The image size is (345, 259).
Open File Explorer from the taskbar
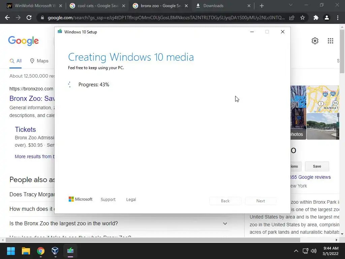pyautogui.click(x=26, y=251)
